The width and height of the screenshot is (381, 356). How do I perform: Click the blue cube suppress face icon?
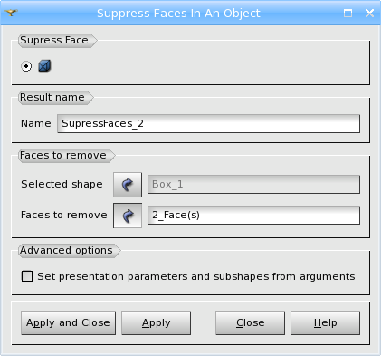pyautogui.click(x=44, y=66)
